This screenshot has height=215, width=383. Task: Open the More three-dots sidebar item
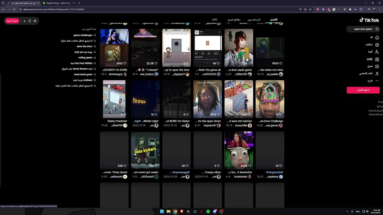pos(377,81)
